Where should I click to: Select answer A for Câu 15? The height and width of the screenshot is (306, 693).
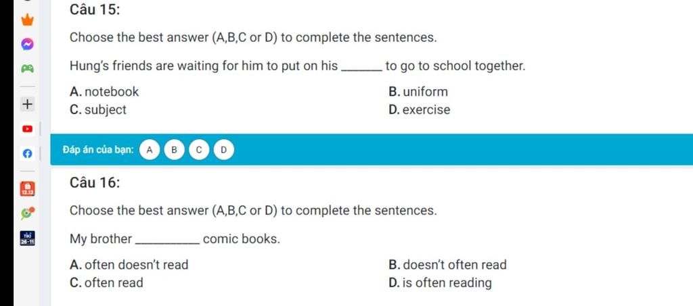pos(150,150)
